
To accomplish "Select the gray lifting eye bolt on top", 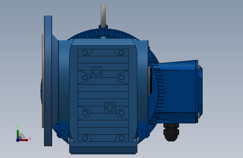I will point(103,16).
